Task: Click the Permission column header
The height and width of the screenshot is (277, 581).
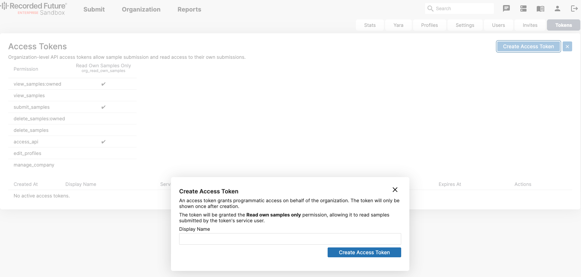Action: click(26, 69)
